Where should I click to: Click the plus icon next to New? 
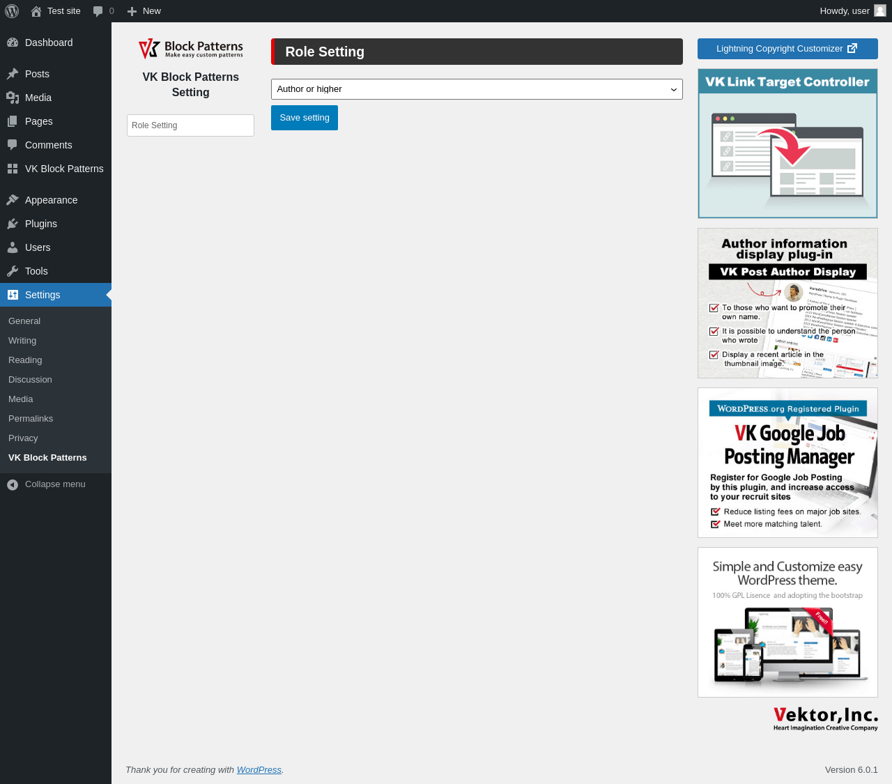tap(132, 11)
